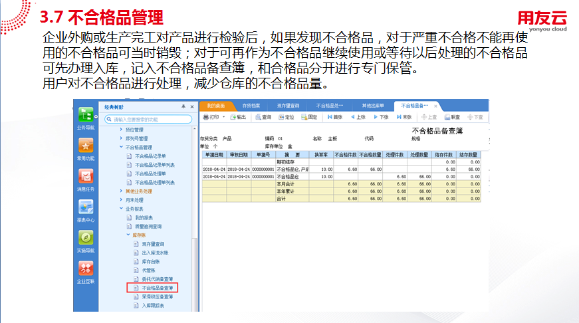579x323 pixels.
Task: Expand the 月末处理 tree node
Action: pyautogui.click(x=120, y=199)
